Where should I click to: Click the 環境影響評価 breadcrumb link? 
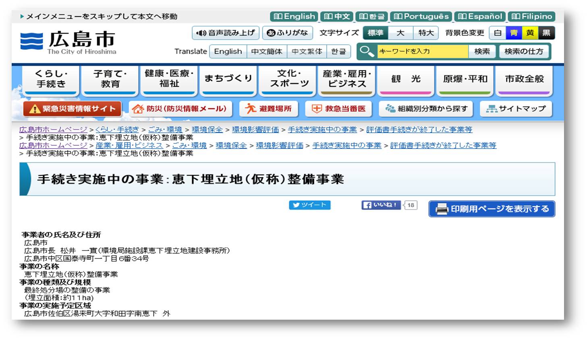255,130
